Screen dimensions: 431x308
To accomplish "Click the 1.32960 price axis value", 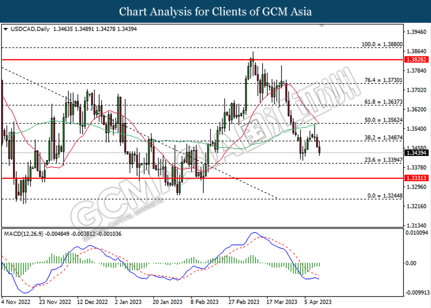I will [x=417, y=187].
